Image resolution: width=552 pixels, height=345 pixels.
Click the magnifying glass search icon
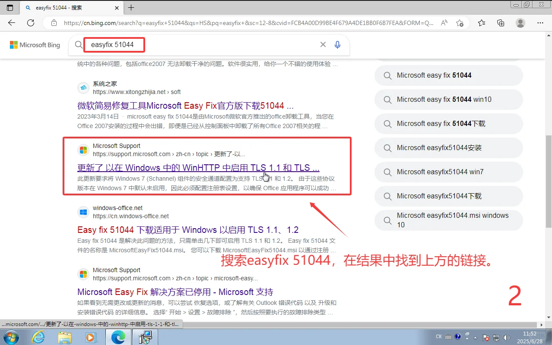coord(78,44)
